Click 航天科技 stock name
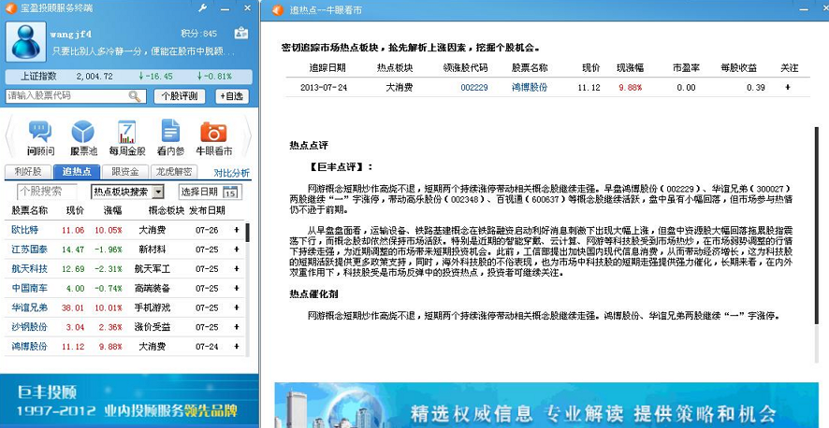 pyautogui.click(x=30, y=268)
